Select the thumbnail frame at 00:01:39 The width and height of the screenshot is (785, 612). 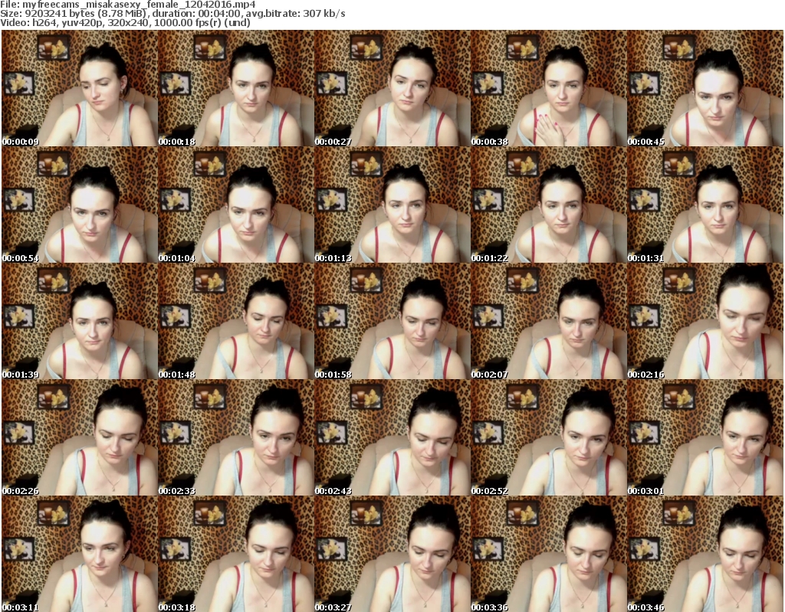(80, 321)
